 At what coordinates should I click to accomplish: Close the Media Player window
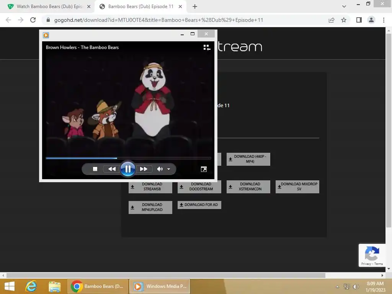(206, 34)
